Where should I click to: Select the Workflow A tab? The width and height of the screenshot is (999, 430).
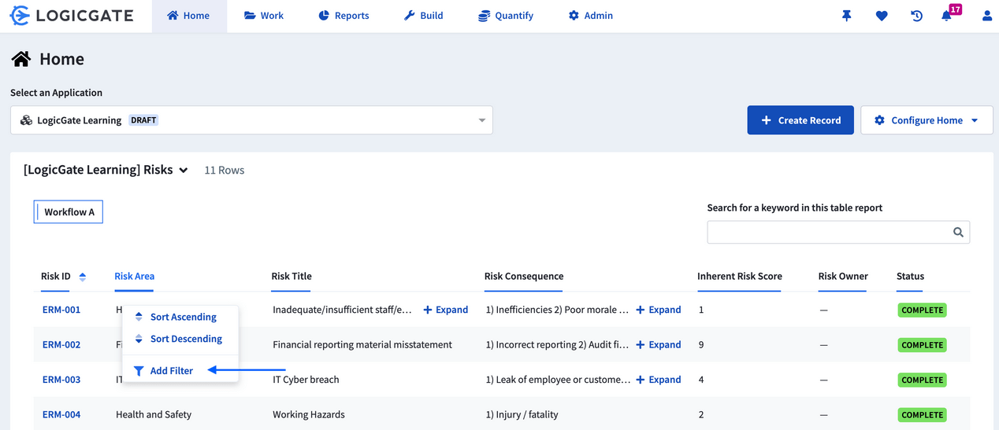tap(69, 211)
